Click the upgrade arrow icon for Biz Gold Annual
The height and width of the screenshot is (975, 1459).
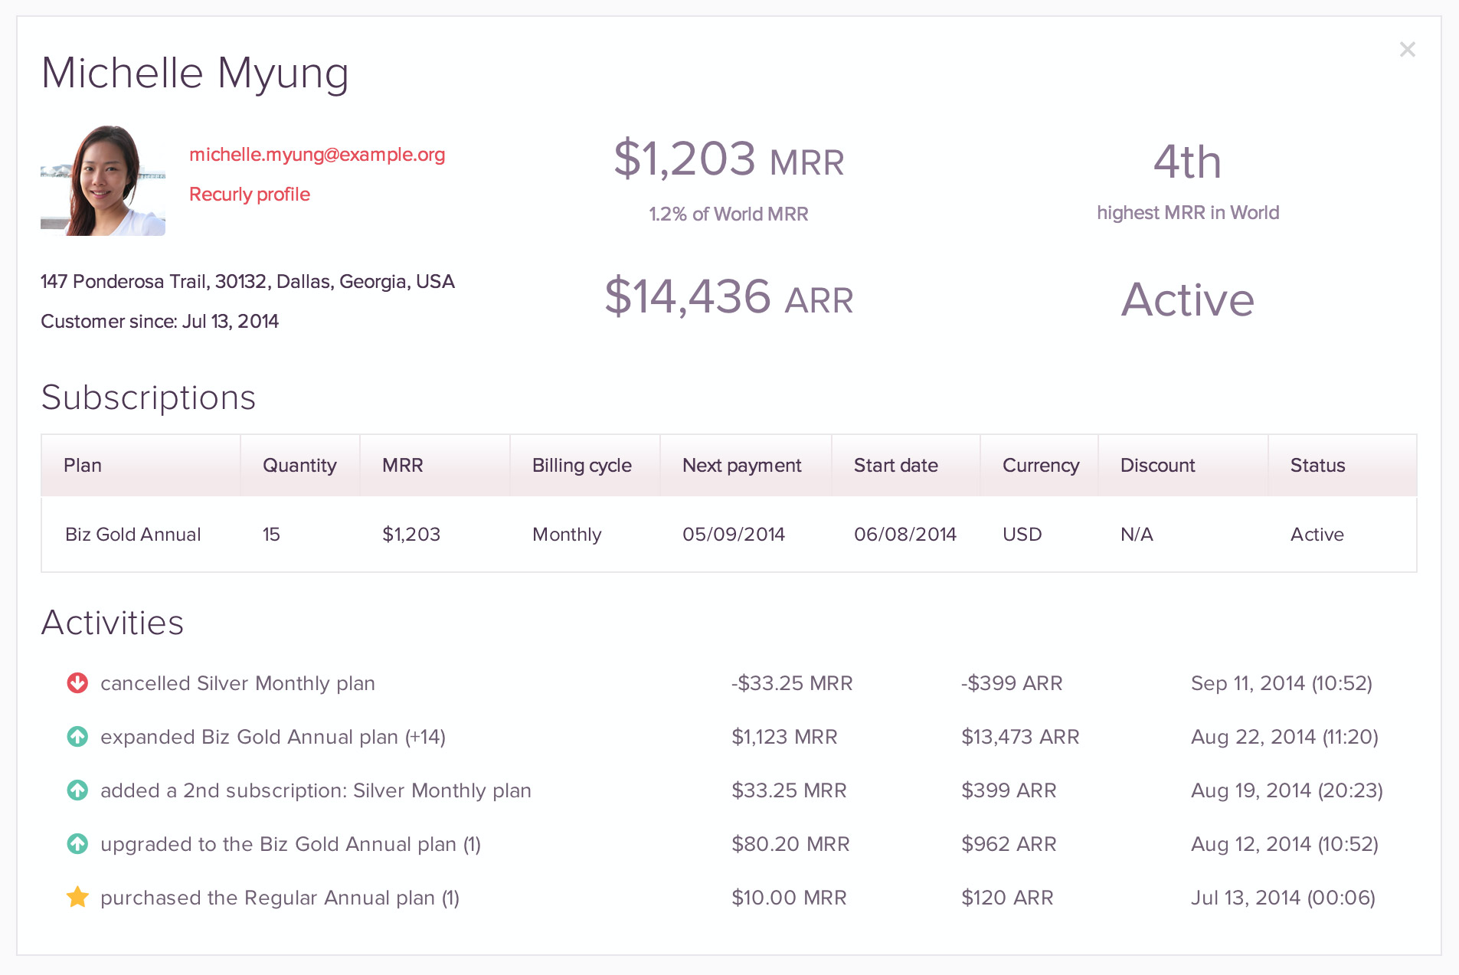77,843
